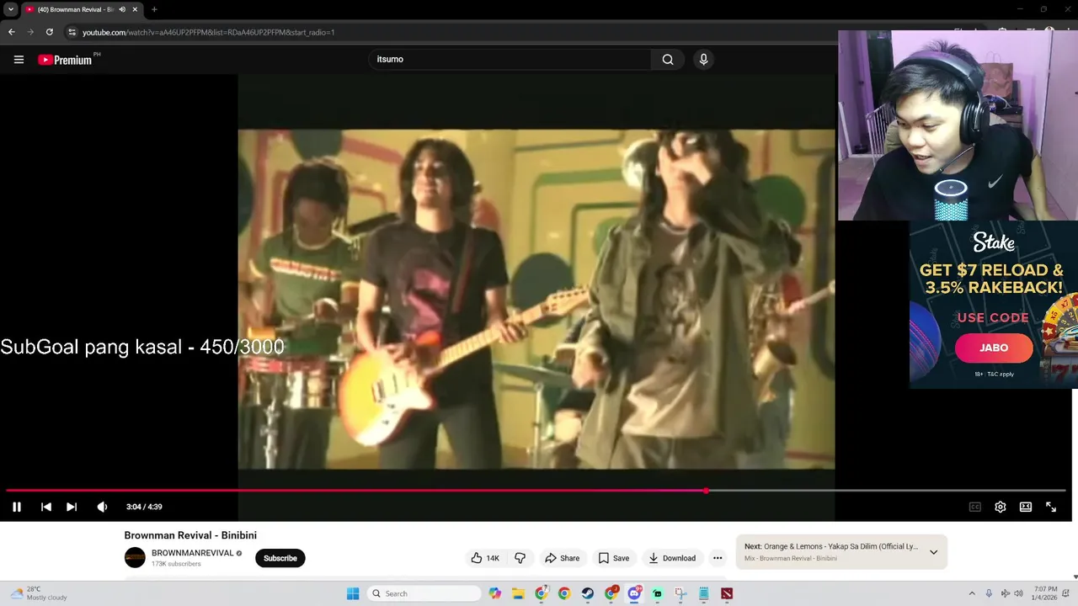This screenshot has height=606, width=1078.
Task: Mute the video player volume
Action: click(102, 507)
